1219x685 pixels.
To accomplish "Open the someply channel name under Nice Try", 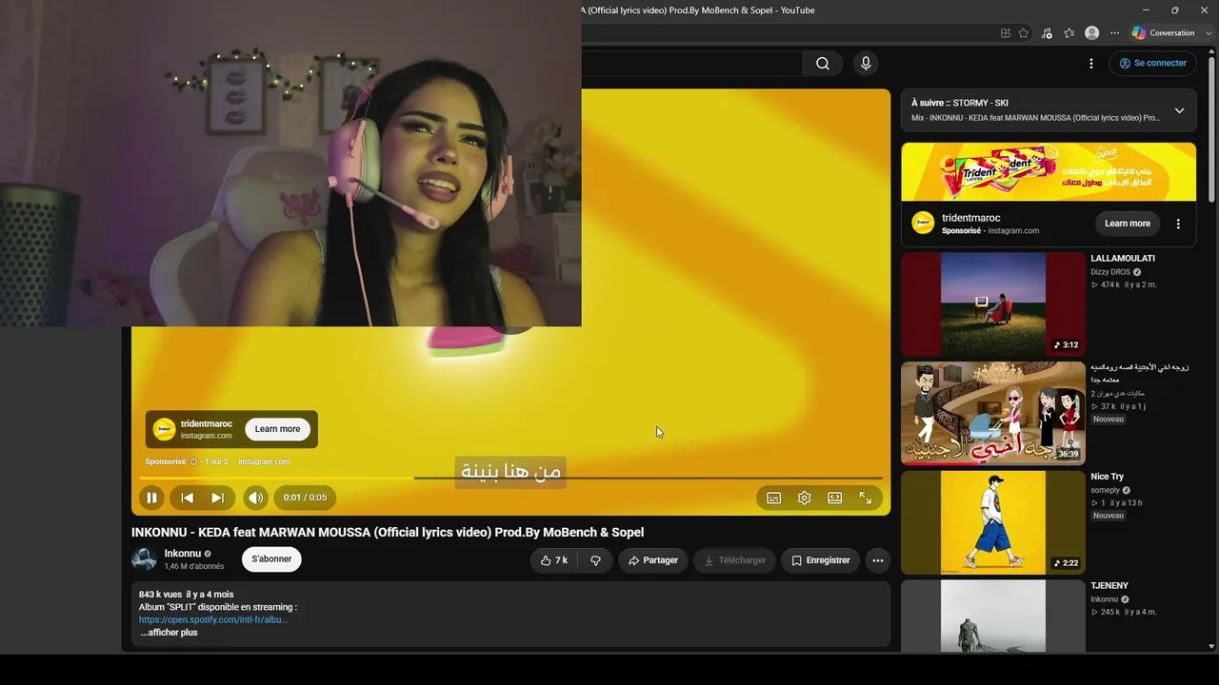I will (x=1106, y=490).
